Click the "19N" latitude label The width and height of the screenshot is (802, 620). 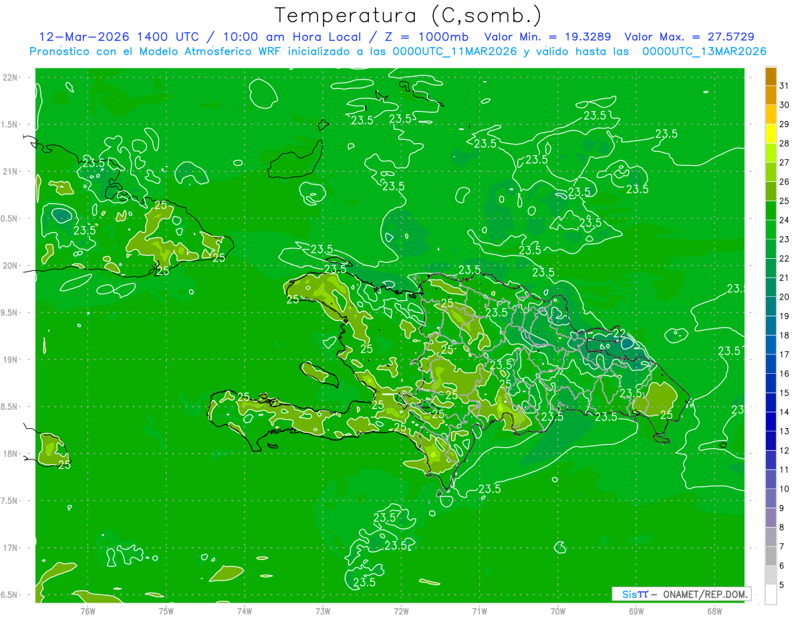[9, 360]
